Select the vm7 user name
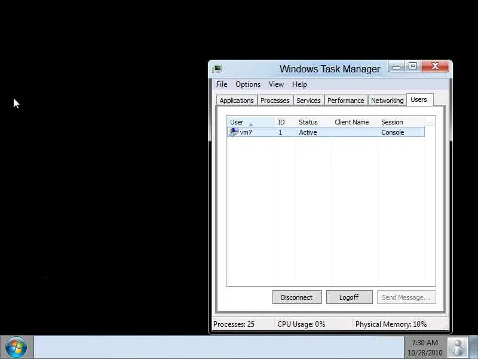This screenshot has height=359, width=478. [x=246, y=132]
